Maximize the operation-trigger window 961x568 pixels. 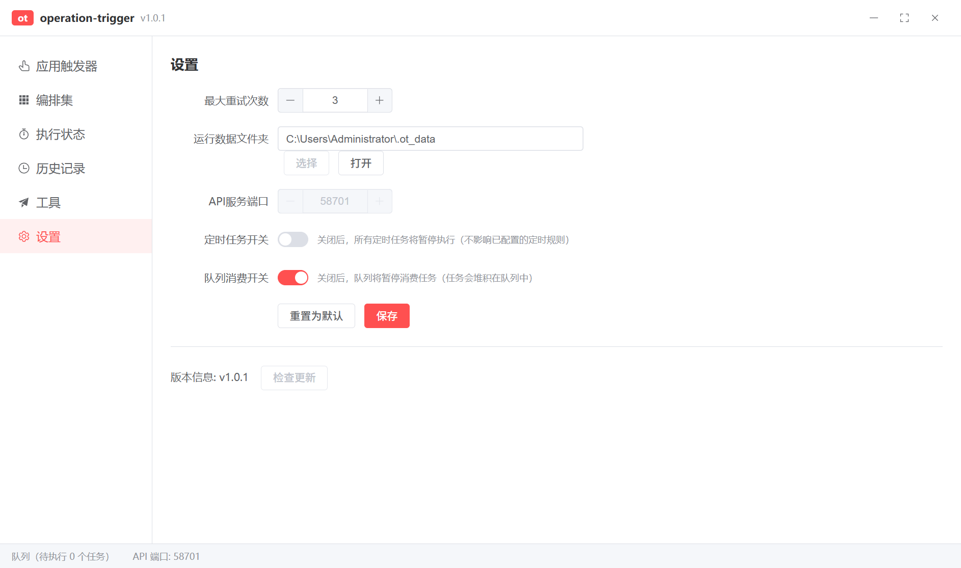[x=904, y=18]
